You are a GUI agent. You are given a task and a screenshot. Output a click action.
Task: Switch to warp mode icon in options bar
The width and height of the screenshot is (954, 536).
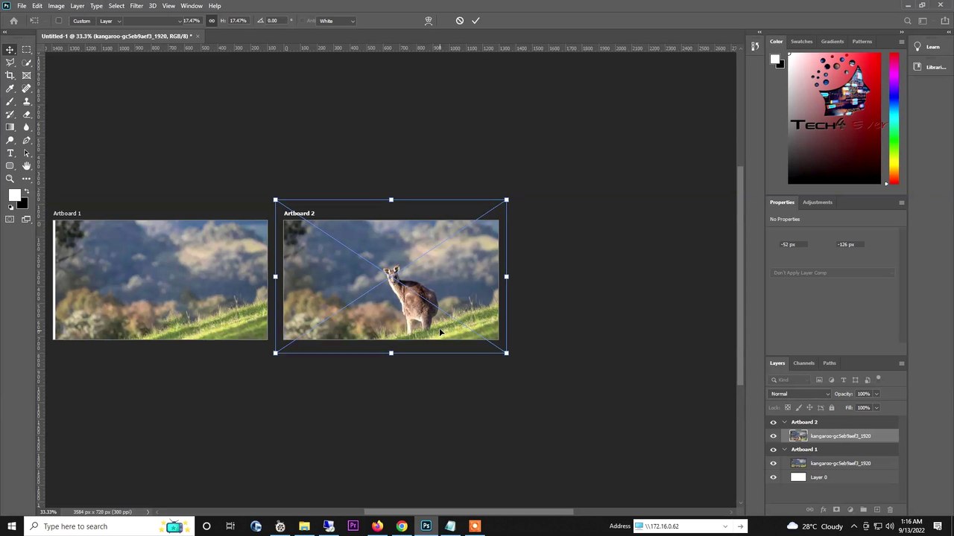tap(428, 21)
